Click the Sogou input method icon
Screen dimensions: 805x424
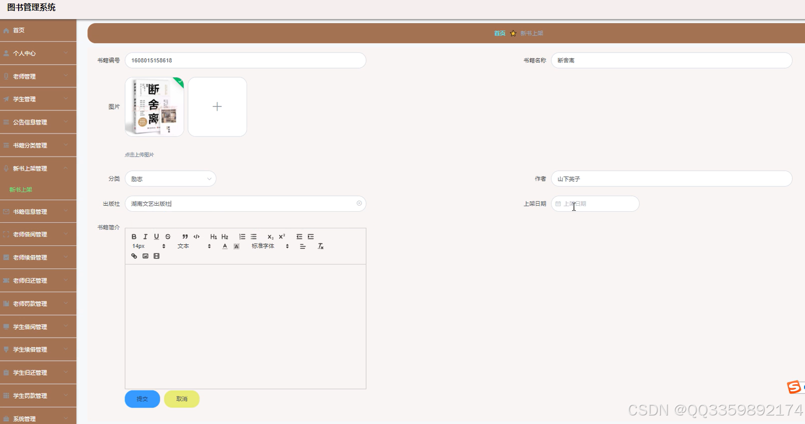coord(794,387)
